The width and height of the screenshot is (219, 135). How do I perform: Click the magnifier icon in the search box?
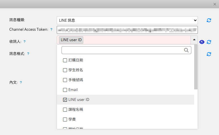187,50
